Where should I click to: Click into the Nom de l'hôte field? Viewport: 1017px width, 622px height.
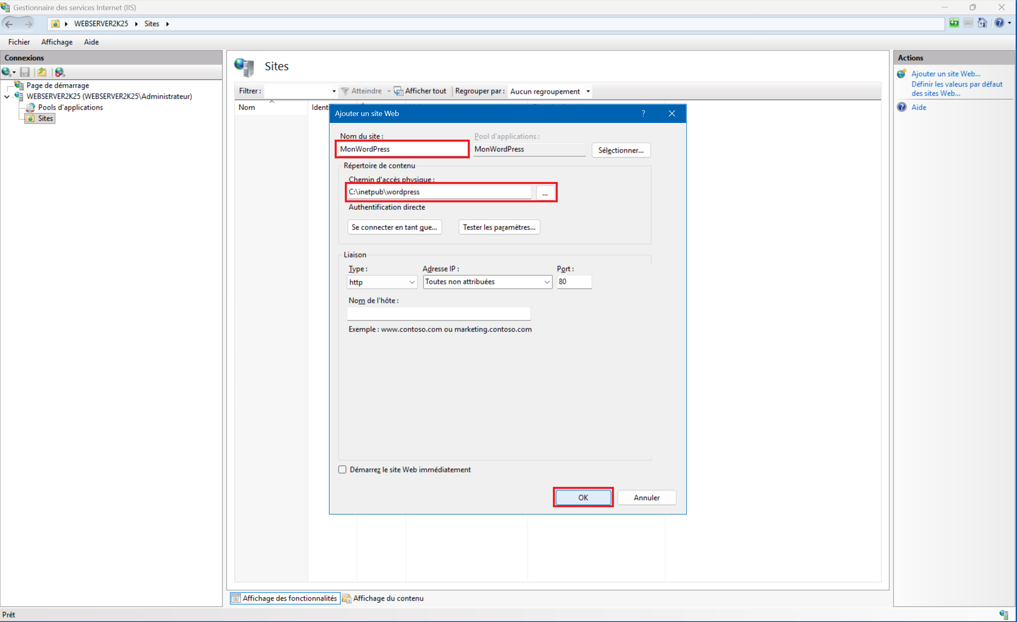[438, 314]
